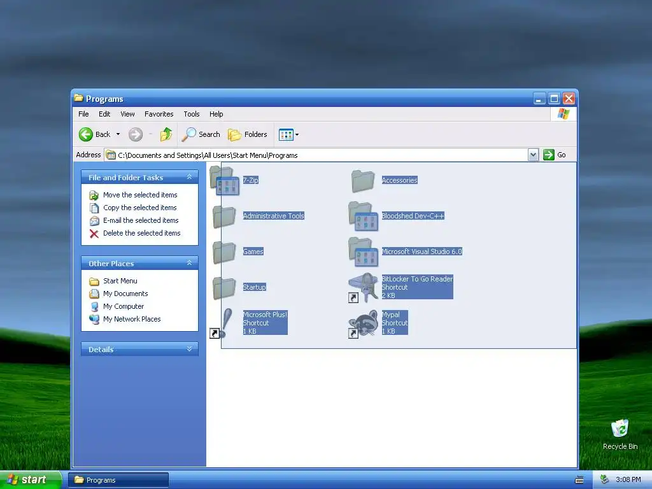The image size is (652, 489).
Task: Select the Microsoft Plus! shortcut icon
Action: pyautogui.click(x=222, y=323)
